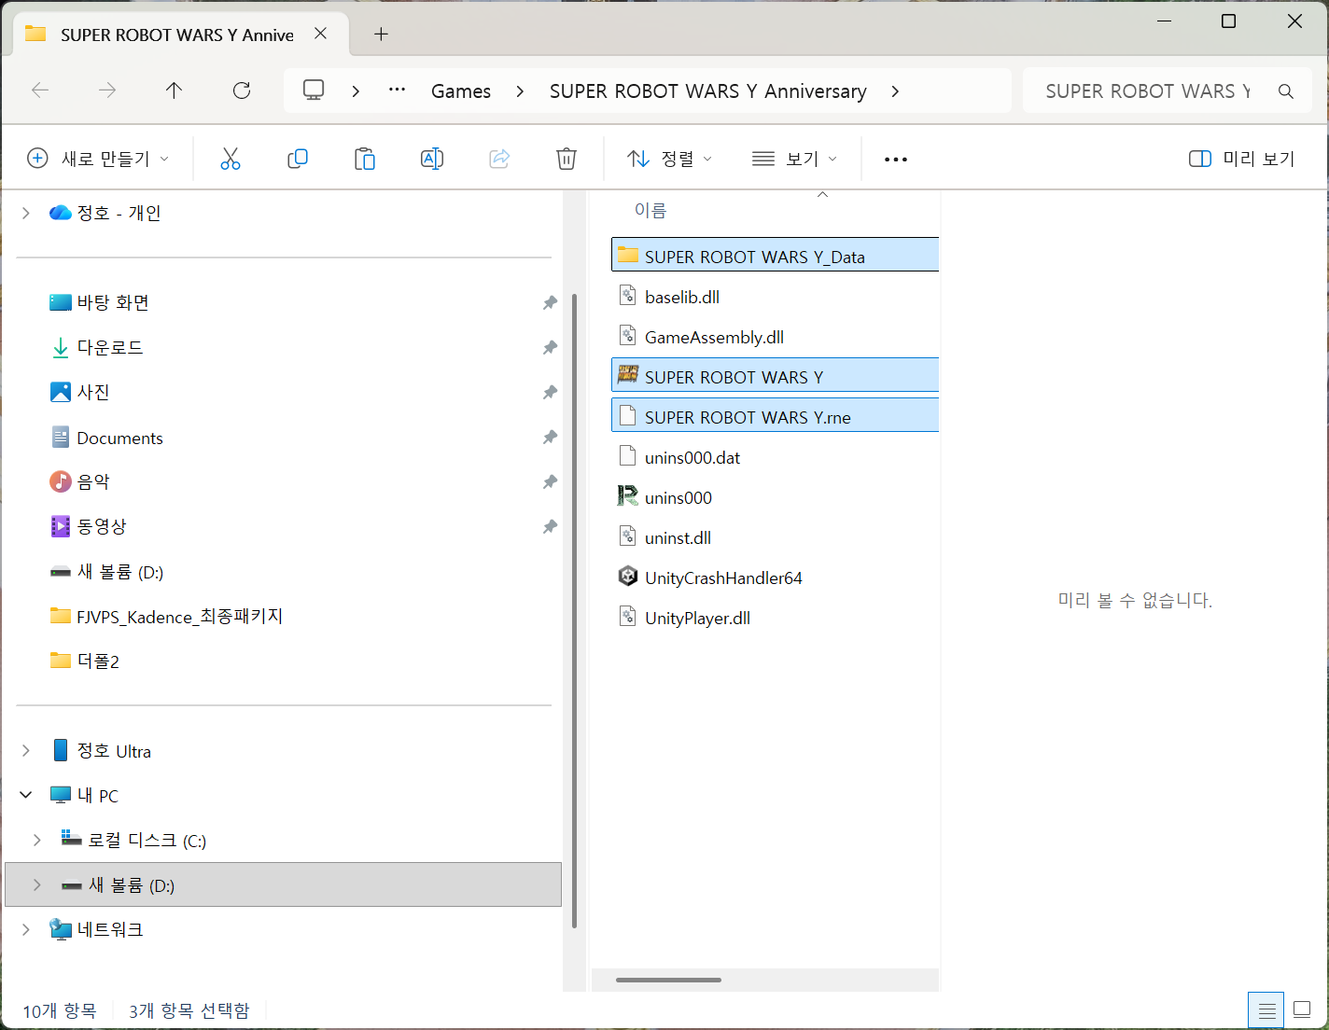
Task: Open the 새로 만들기 dropdown
Action: tap(99, 159)
